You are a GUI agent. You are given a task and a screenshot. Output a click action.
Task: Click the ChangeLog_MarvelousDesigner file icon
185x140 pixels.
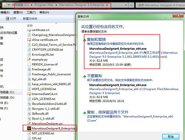(x=29, y=35)
